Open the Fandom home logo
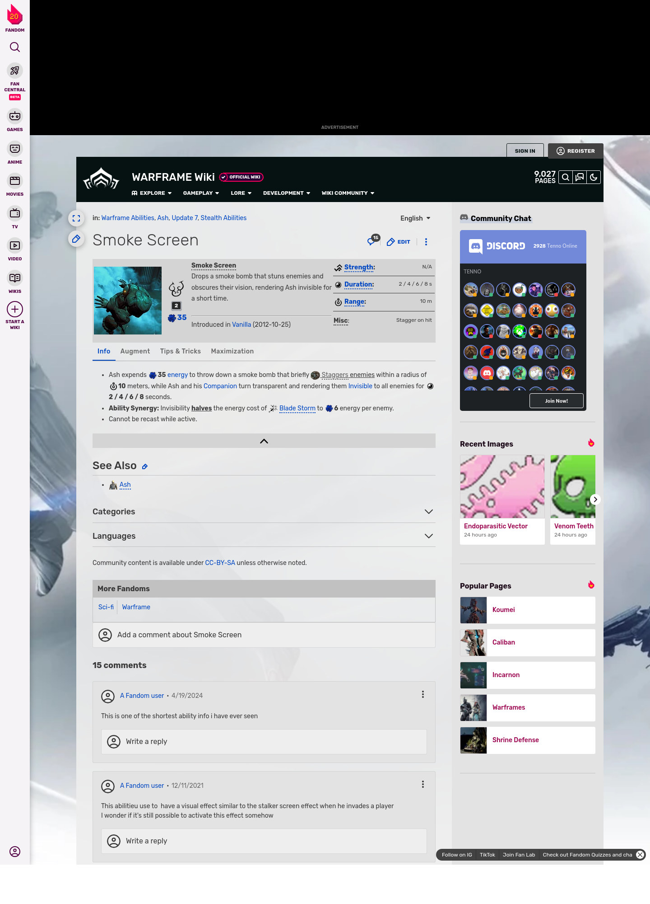 pos(15,18)
